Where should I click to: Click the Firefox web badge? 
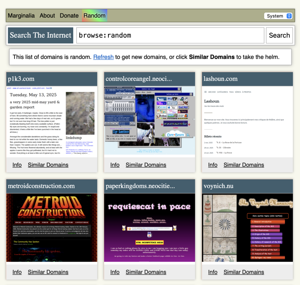coord(183,112)
